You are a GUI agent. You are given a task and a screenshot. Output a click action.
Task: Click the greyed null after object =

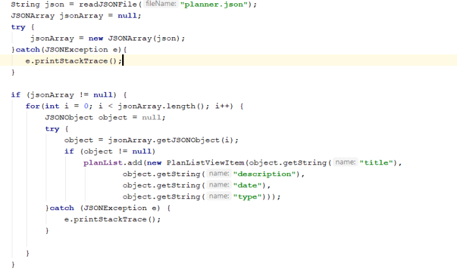click(x=151, y=117)
